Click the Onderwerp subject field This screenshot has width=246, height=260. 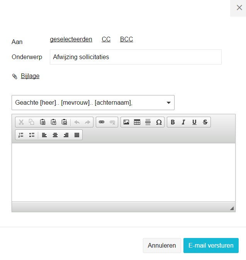[x=136, y=57]
